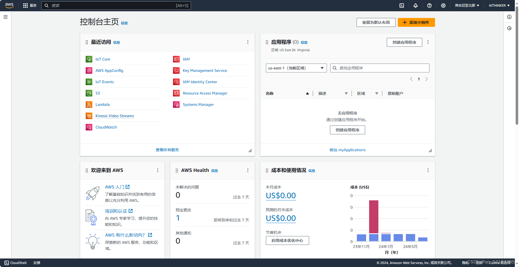
Task: Open the AWS logo home link
Action: tap(9, 6)
